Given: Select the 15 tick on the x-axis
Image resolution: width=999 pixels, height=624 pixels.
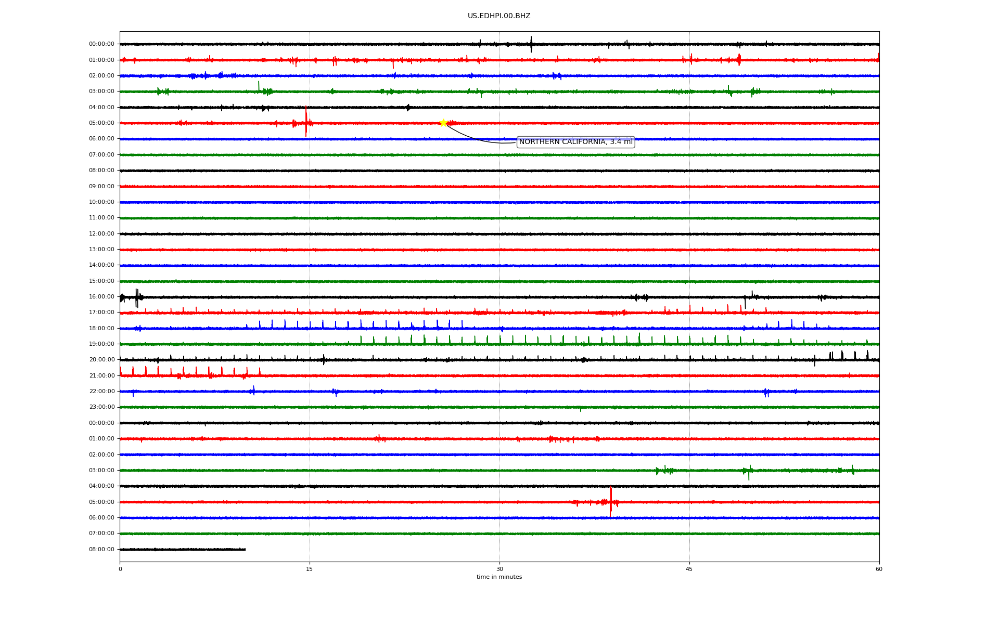Looking at the screenshot, I should coord(310,569).
